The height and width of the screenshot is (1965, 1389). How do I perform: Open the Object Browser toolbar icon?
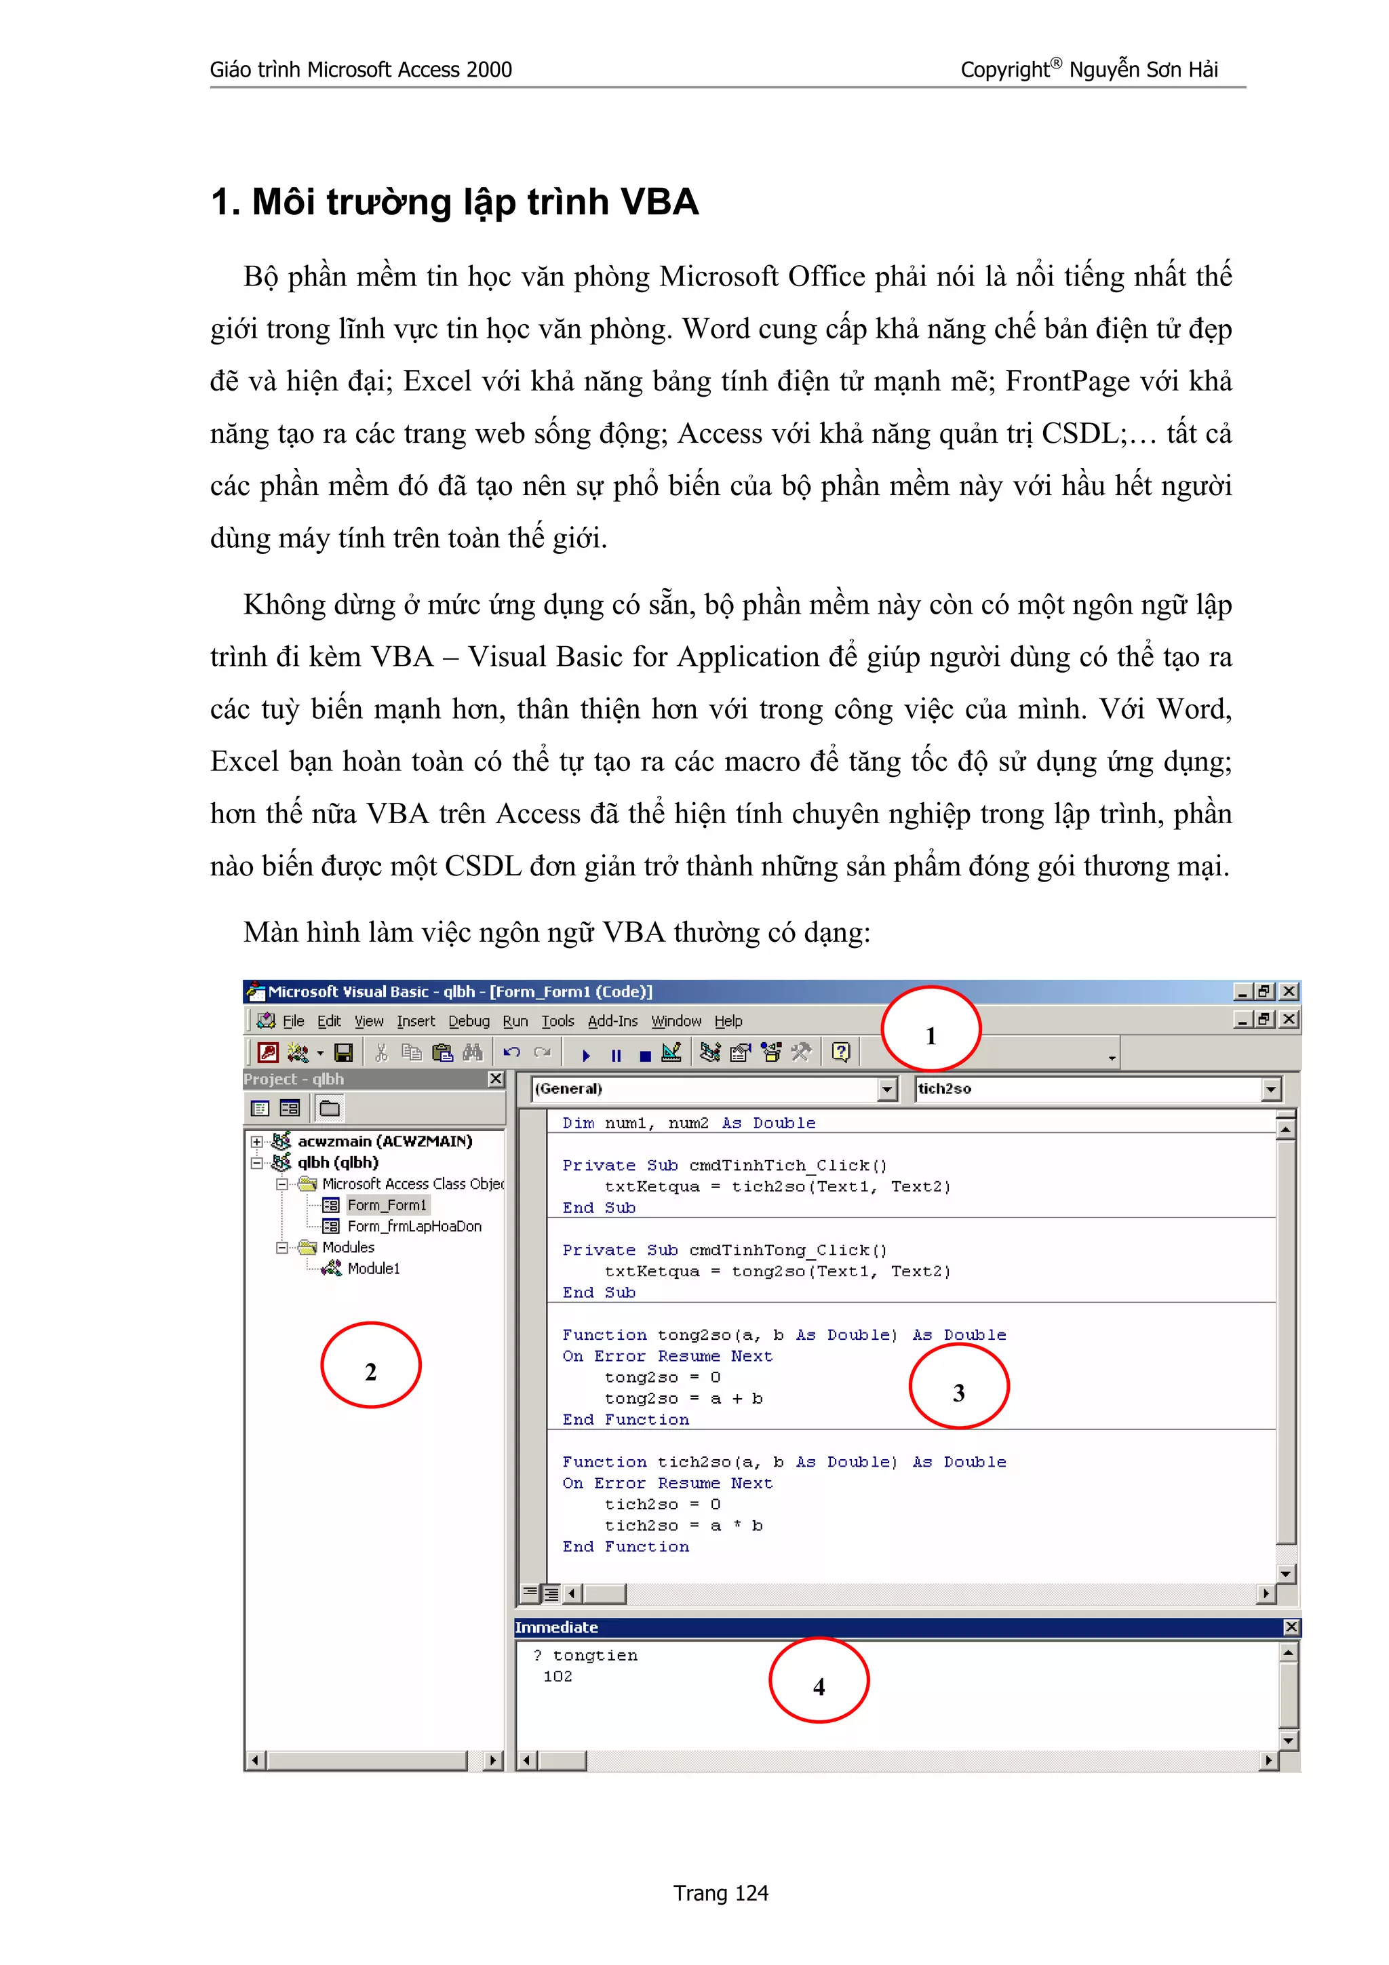[771, 1052]
